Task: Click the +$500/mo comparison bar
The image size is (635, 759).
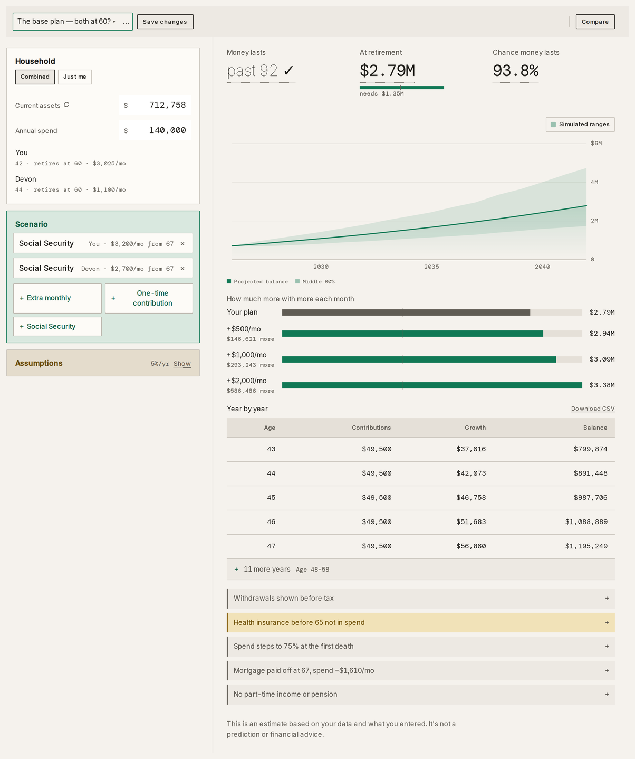Action: 412,334
